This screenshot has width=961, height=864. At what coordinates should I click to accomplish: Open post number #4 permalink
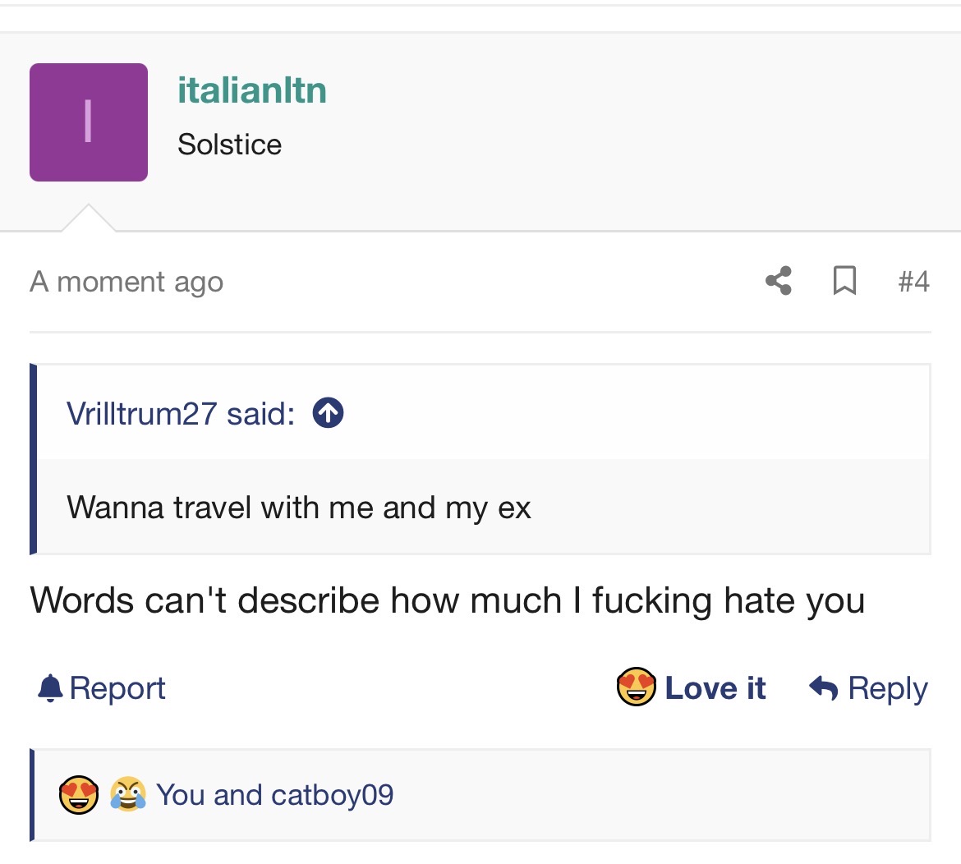tap(913, 281)
